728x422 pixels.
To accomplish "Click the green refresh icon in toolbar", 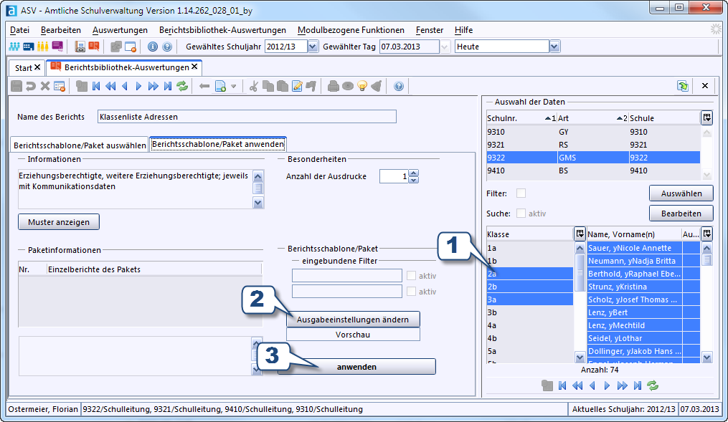I will (x=182, y=86).
